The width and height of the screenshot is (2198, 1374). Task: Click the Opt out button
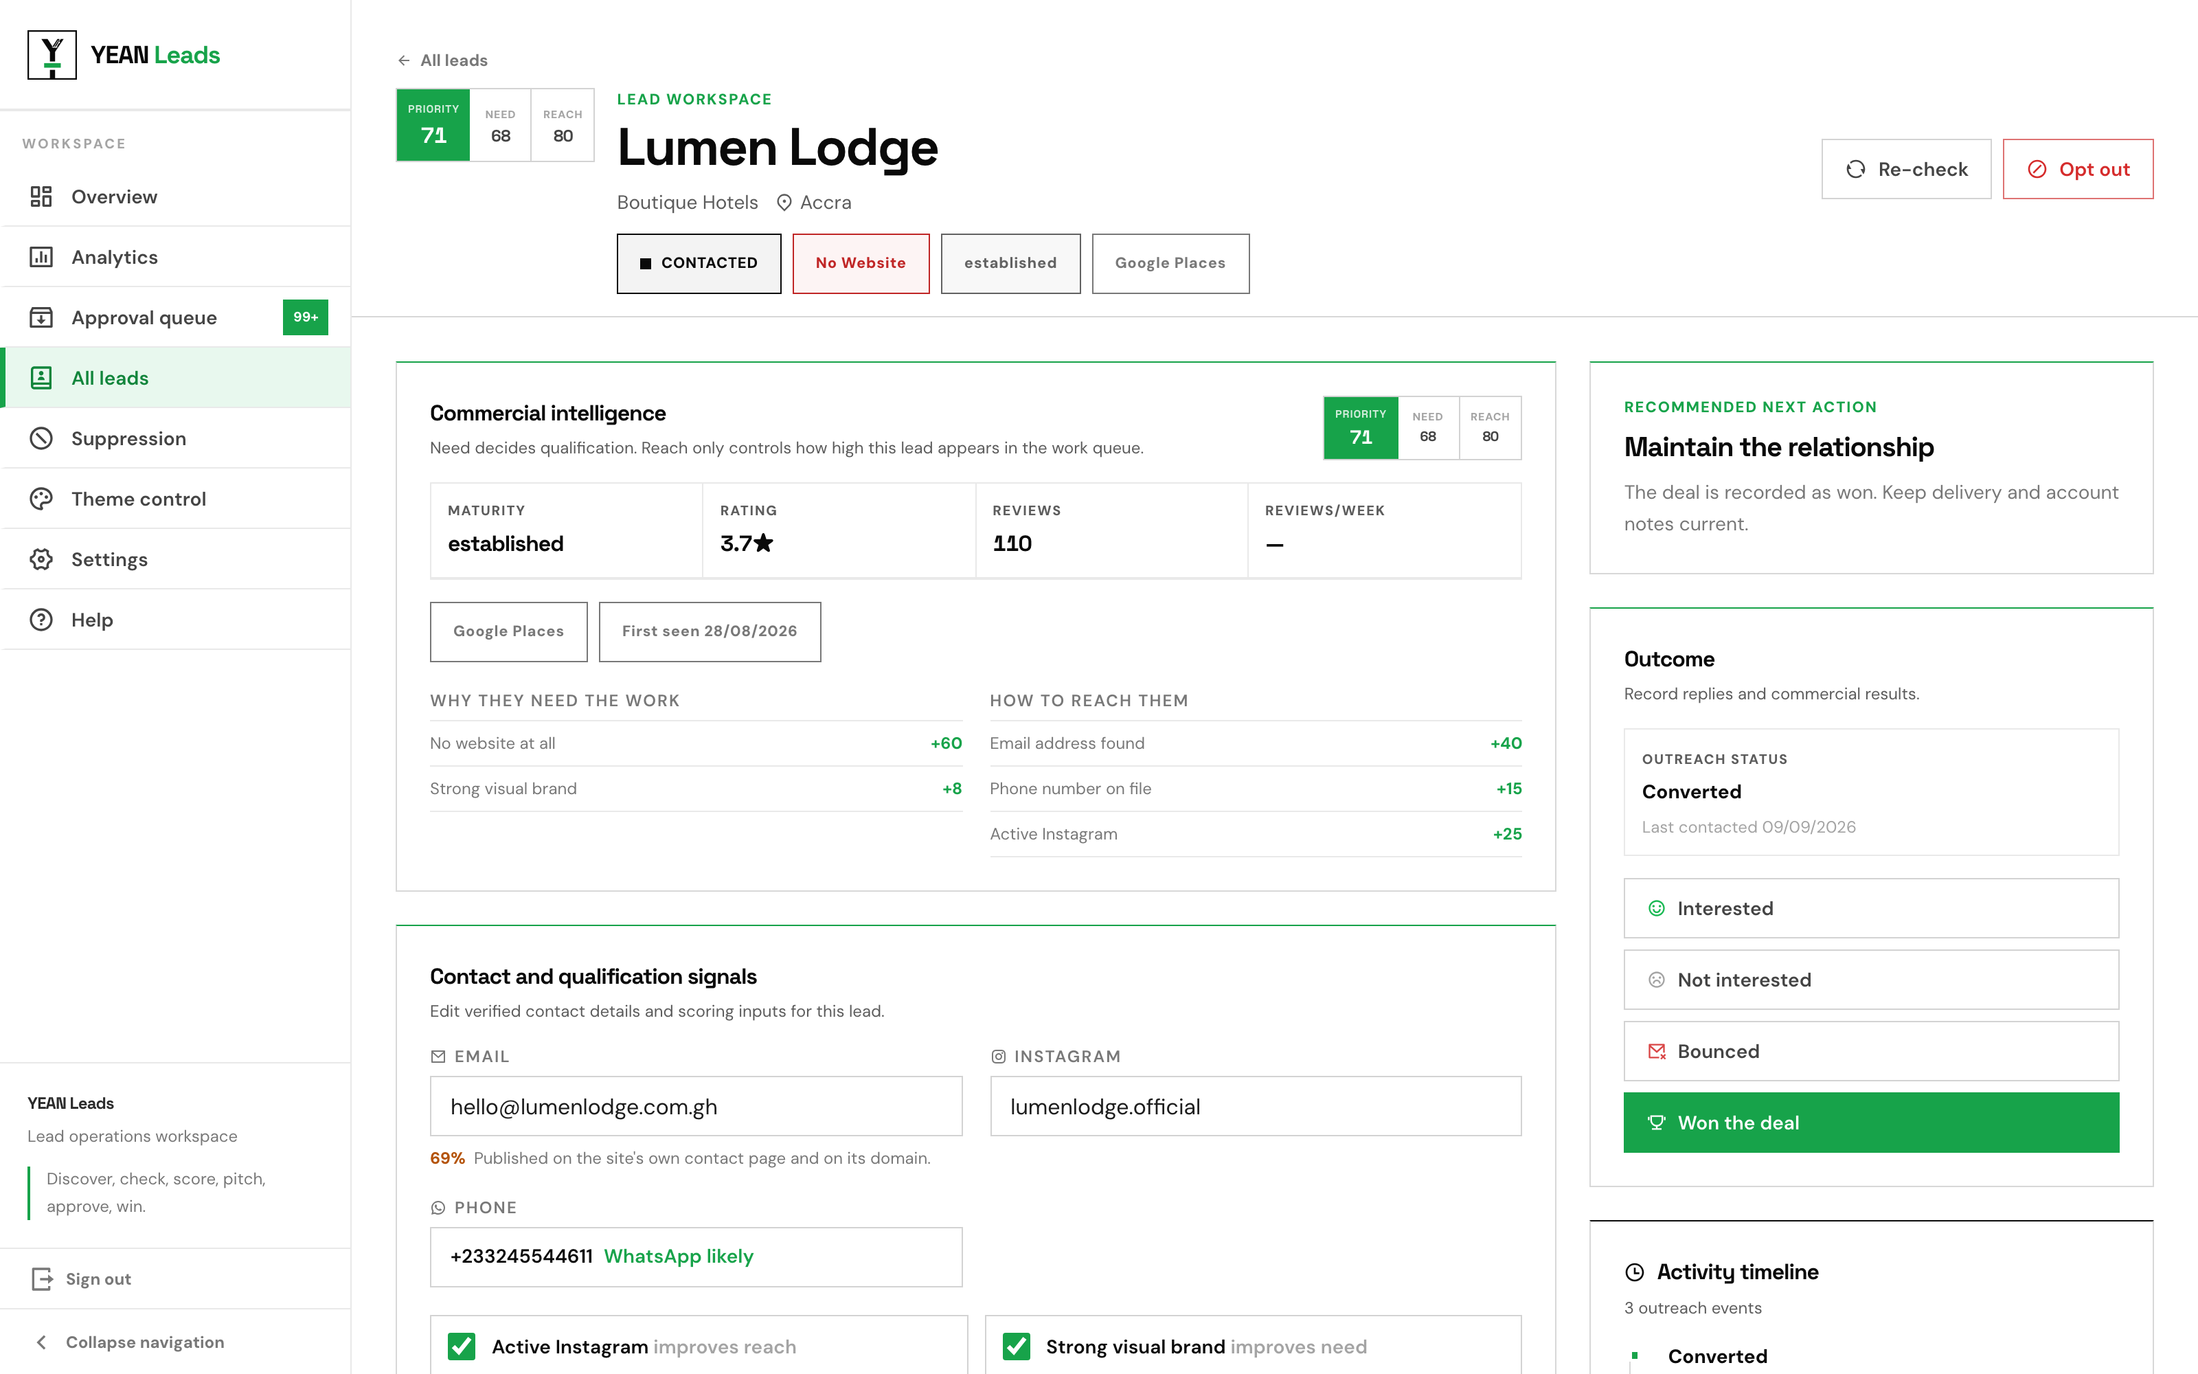(2077, 169)
